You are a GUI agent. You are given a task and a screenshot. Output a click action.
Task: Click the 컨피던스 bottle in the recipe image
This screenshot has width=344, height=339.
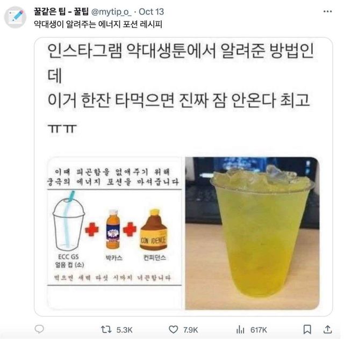click(x=154, y=229)
